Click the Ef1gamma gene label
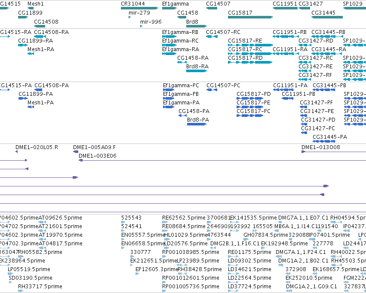366x293 pixels. (x=175, y=4)
